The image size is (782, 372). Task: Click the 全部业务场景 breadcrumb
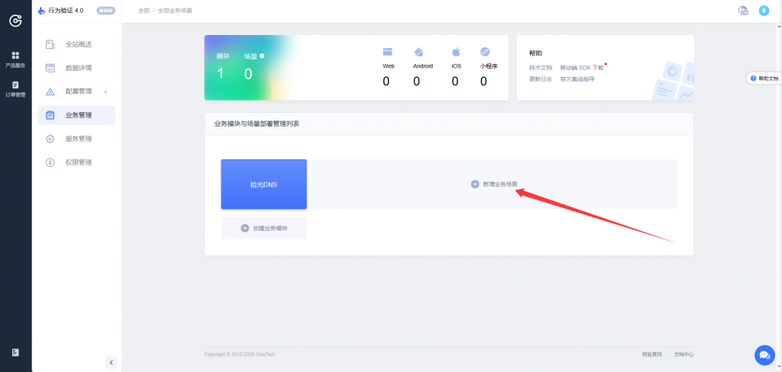click(x=175, y=11)
